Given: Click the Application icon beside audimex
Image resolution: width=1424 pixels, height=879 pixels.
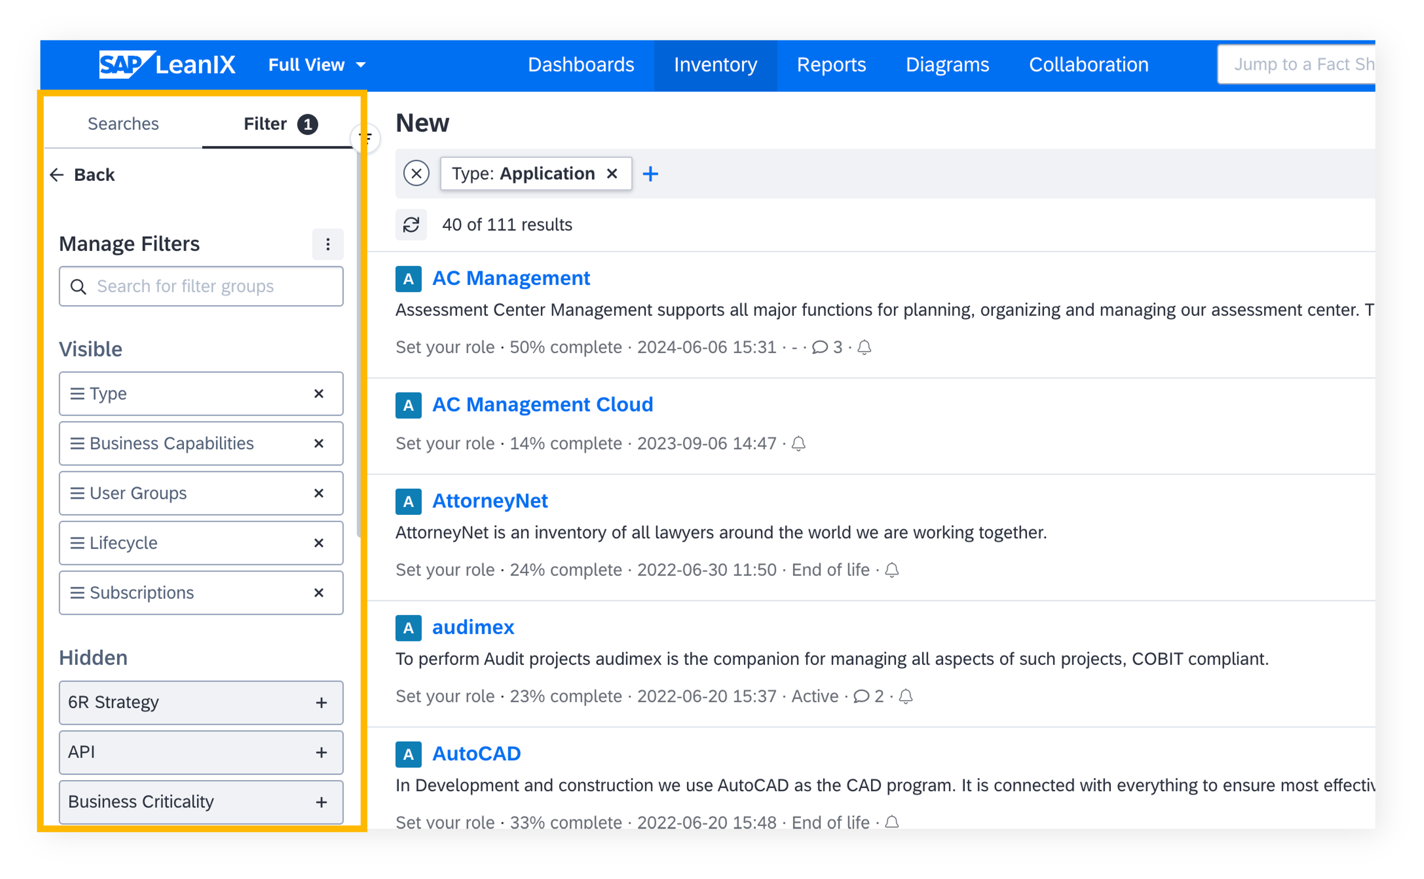Looking at the screenshot, I should (409, 628).
